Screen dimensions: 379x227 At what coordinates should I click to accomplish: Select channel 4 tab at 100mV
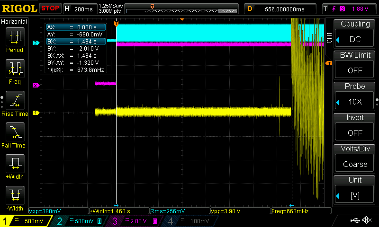[190, 221]
